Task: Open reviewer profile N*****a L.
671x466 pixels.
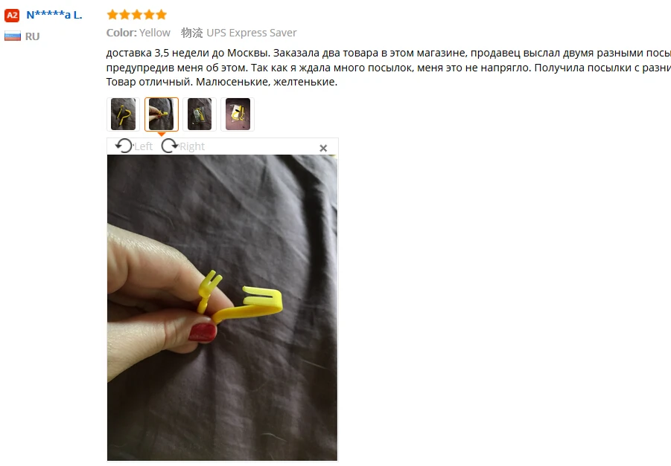Action: [x=54, y=15]
